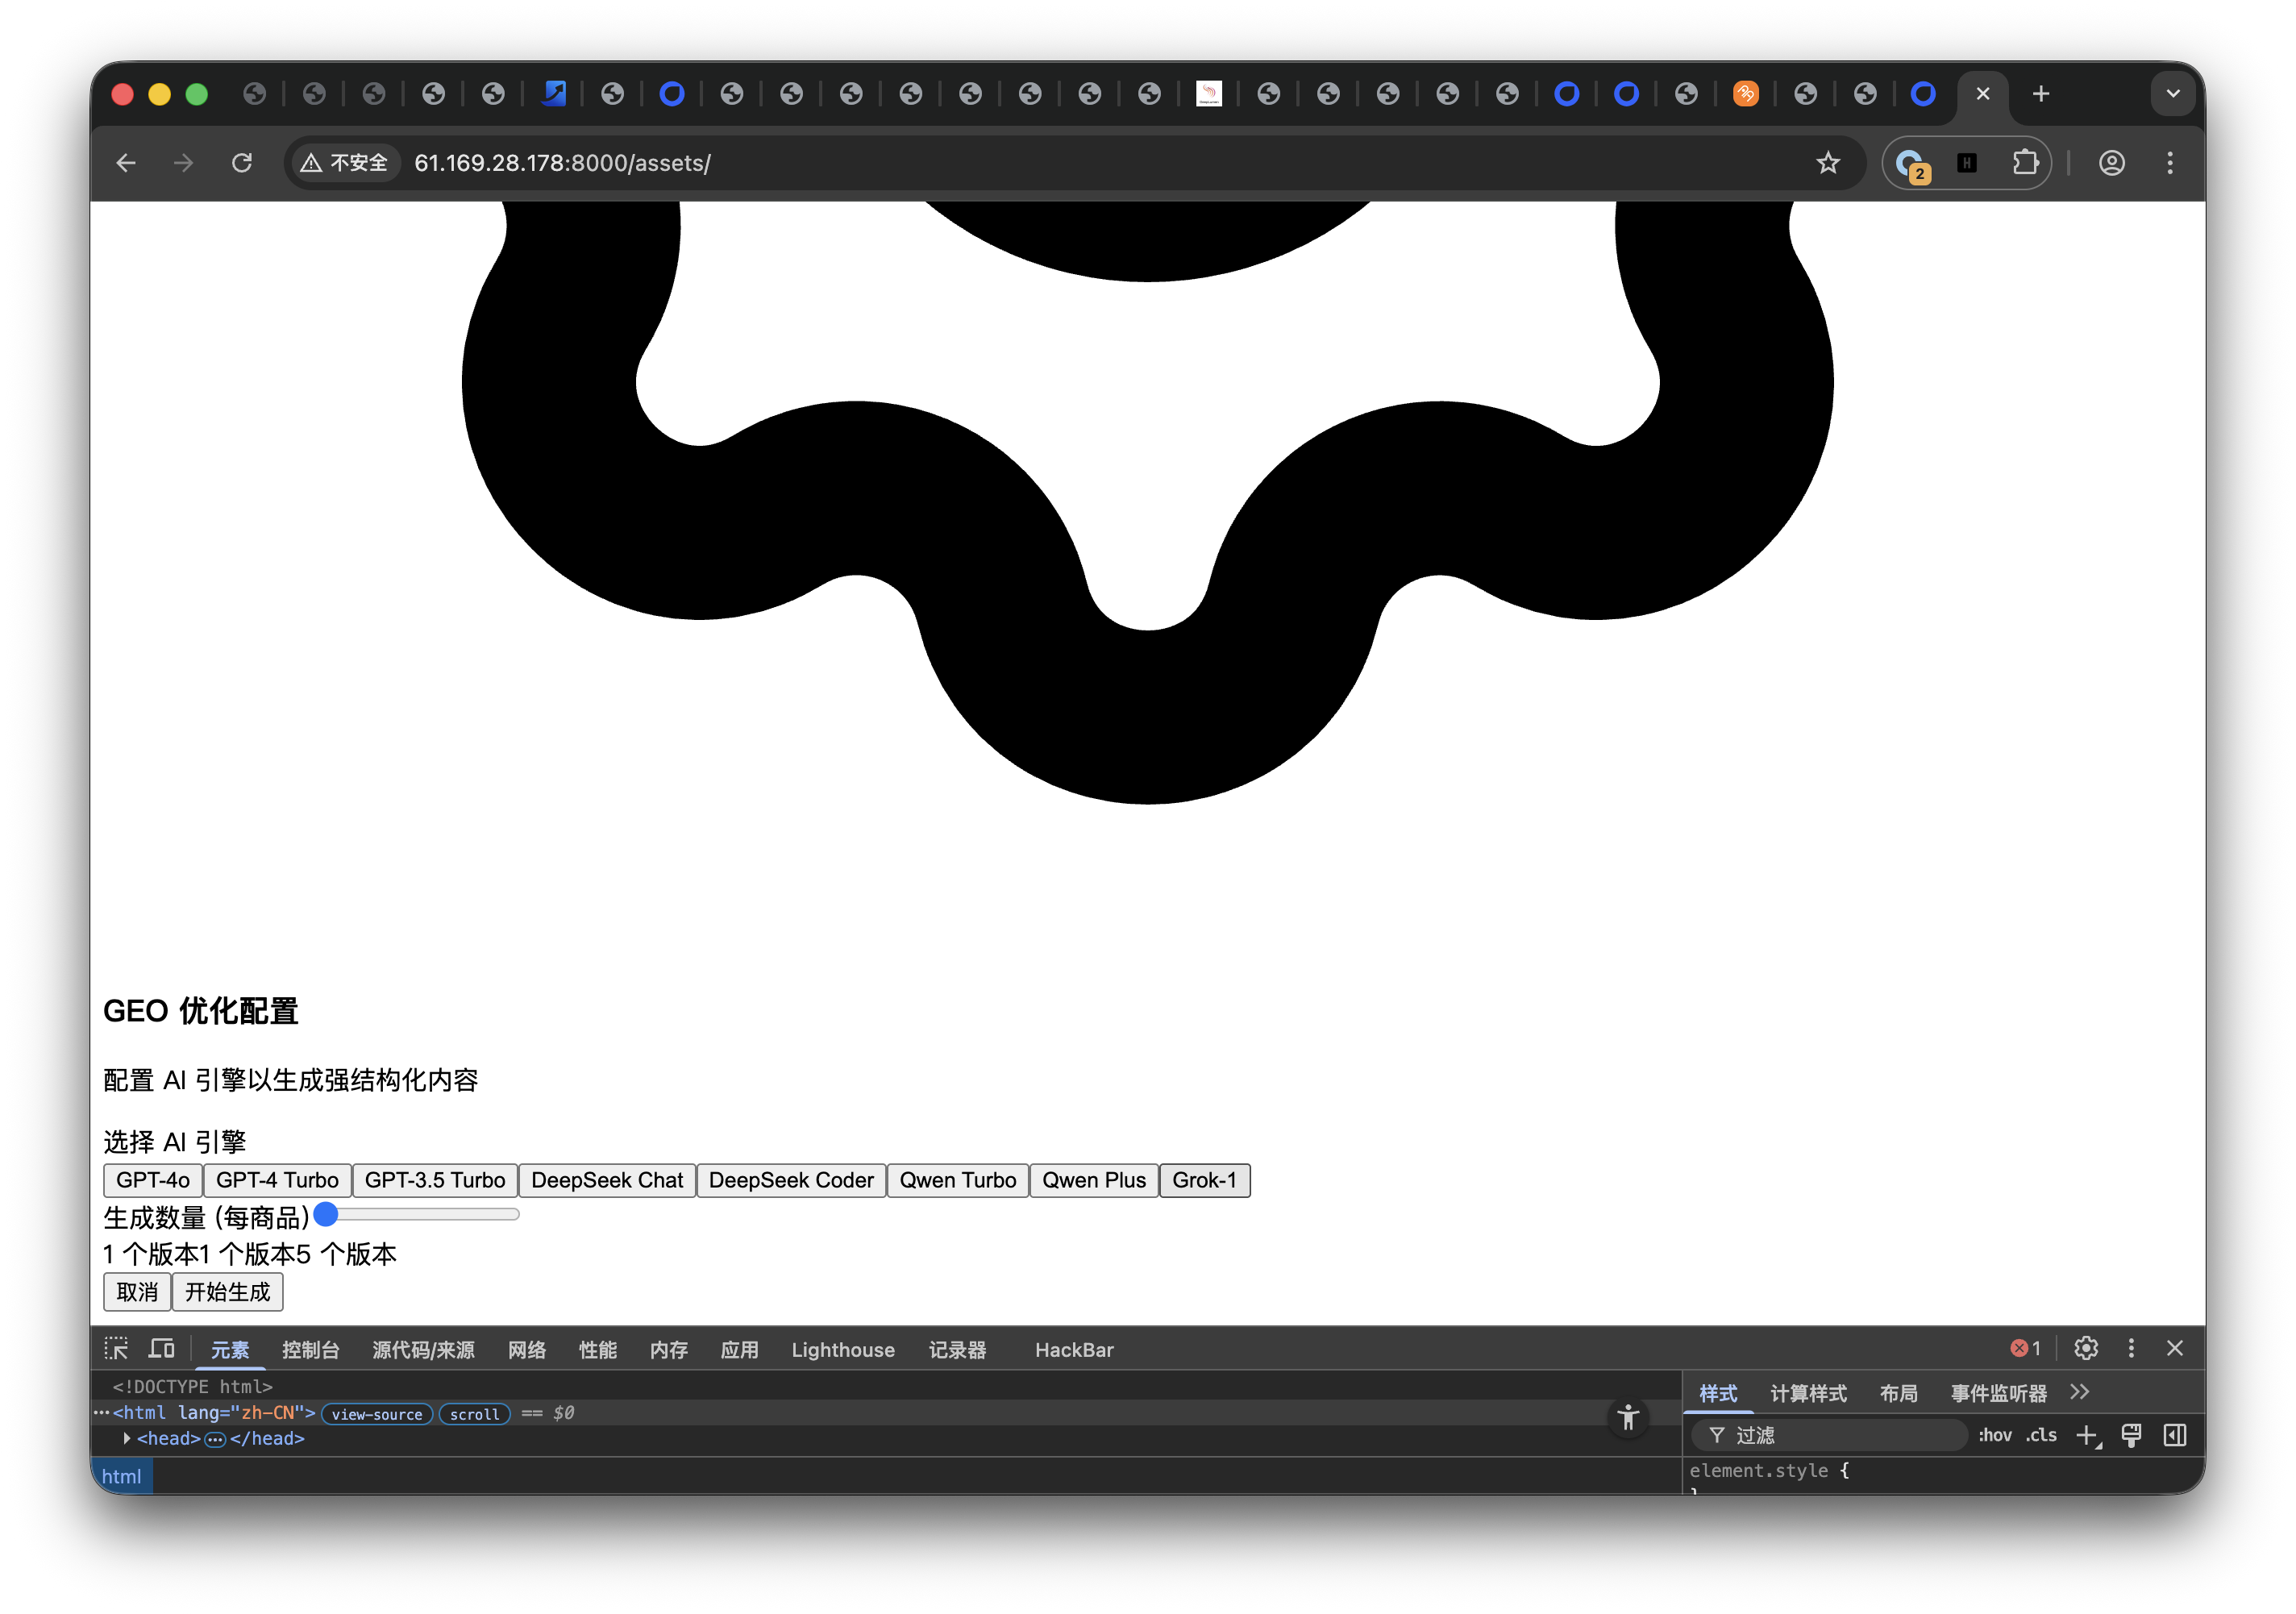The height and width of the screenshot is (1614, 2296).
Task: Activate the inspect element picker icon
Action: (116, 1349)
